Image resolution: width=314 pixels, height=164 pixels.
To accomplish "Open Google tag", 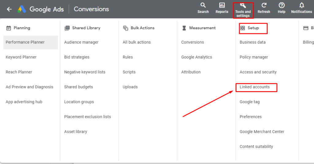I will click(250, 102).
